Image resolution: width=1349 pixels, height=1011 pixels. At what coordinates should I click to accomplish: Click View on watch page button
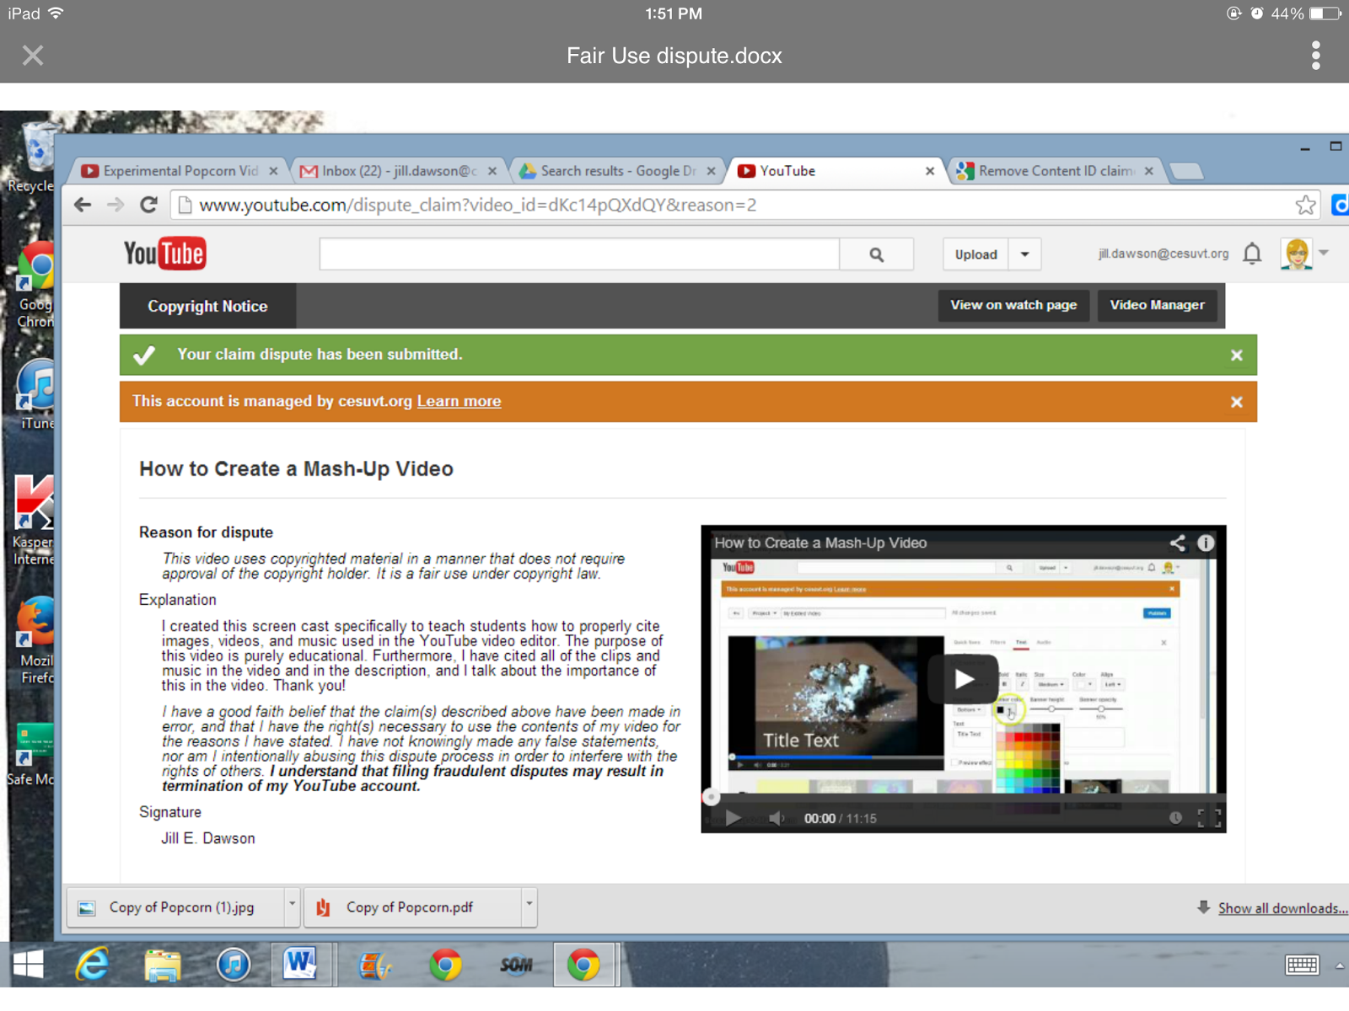(x=1013, y=305)
